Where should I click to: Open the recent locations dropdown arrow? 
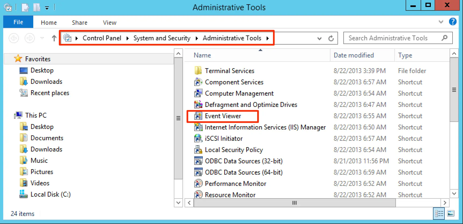42,38
